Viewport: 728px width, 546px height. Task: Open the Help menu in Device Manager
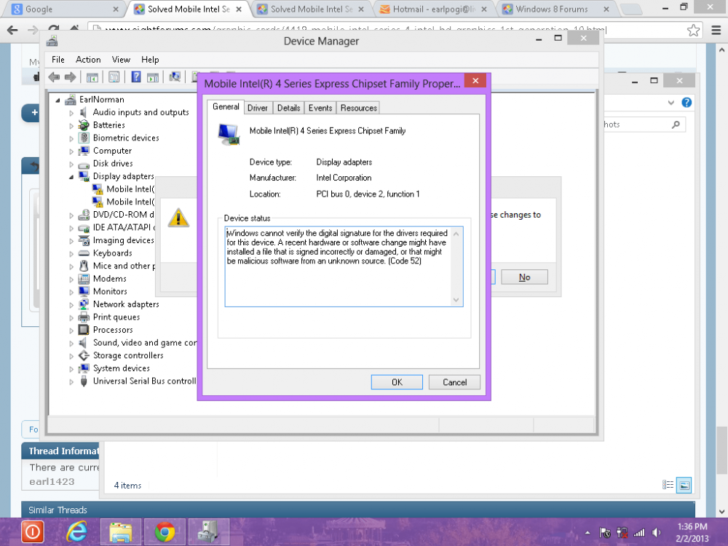click(150, 60)
